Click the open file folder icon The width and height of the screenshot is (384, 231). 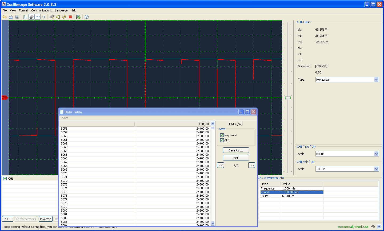pyautogui.click(x=5, y=17)
